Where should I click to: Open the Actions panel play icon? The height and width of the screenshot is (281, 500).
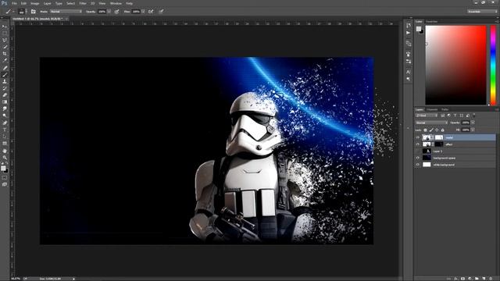(x=409, y=33)
